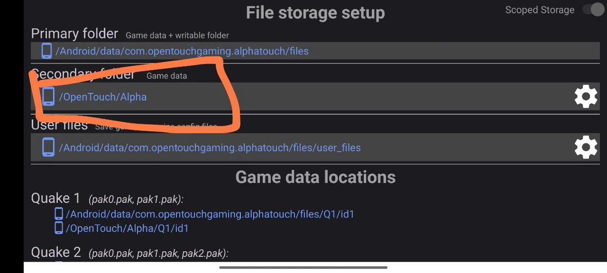Open the Quake 1 files/Q1/id1 location

[210, 214]
